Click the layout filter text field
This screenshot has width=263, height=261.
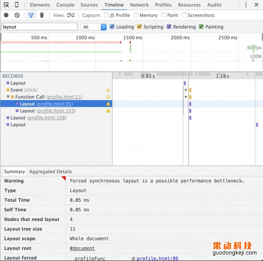coord(39,27)
